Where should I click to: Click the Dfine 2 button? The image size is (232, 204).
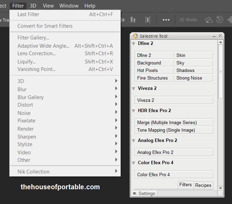coord(154,55)
